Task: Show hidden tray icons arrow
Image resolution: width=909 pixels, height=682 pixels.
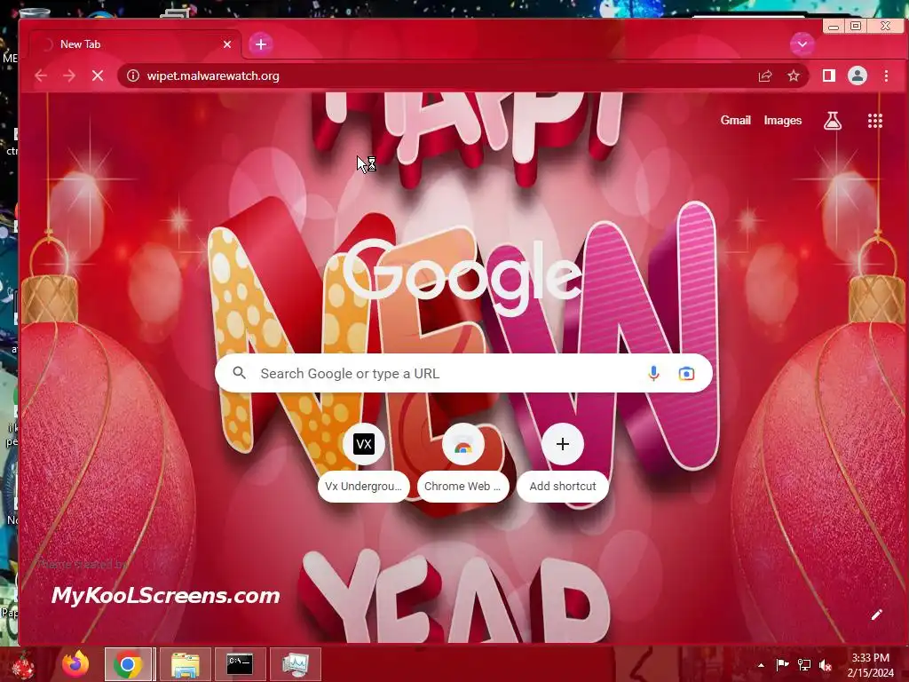Action: (x=761, y=665)
